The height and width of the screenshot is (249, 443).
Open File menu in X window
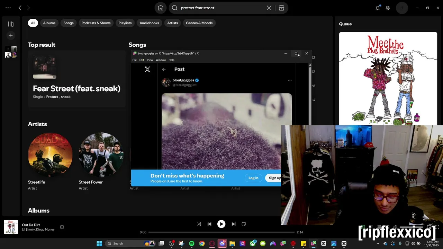[x=135, y=60]
